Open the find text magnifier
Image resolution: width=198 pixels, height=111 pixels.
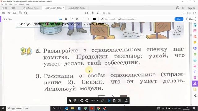(26, 13)
